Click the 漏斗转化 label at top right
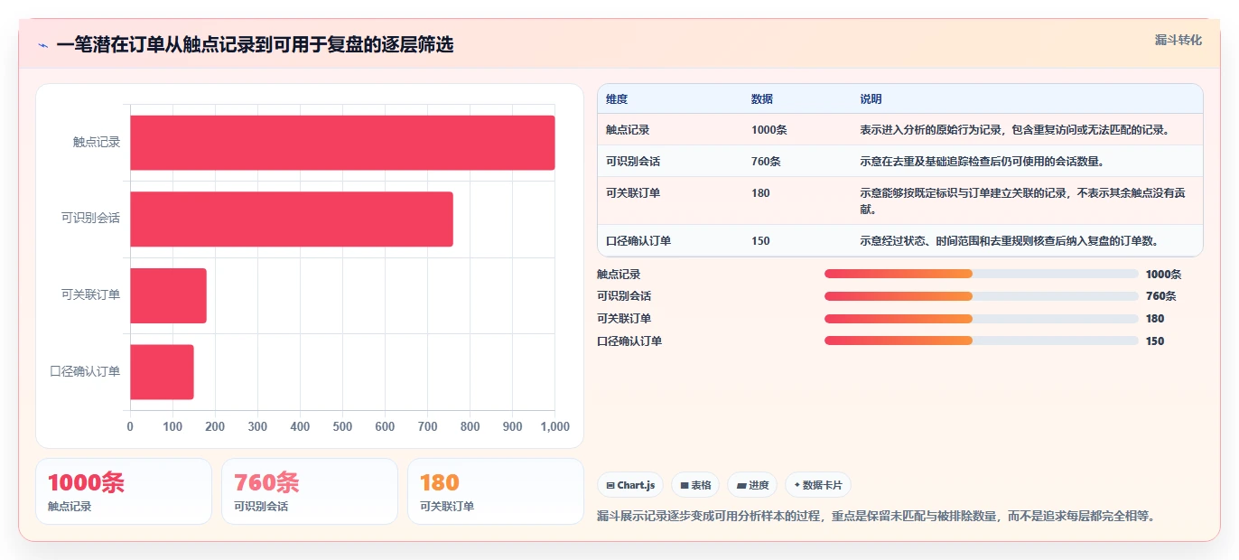Viewport: 1239px width, 560px height. (1178, 40)
